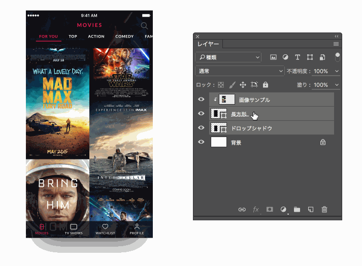362x266 pixels.
Task: Prevent auto-nesting into artboards icon
Action: tap(254, 84)
